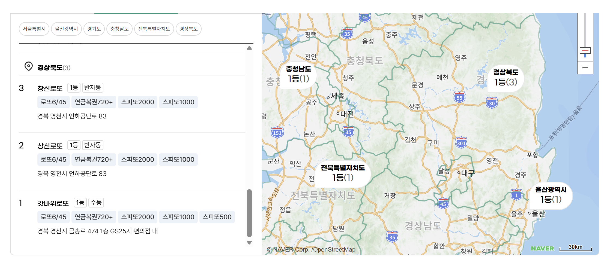Image resolution: width=610 pixels, height=275 pixels.
Task: Open the 전북특별자치도 1등(1) map marker
Action: tap(343, 173)
